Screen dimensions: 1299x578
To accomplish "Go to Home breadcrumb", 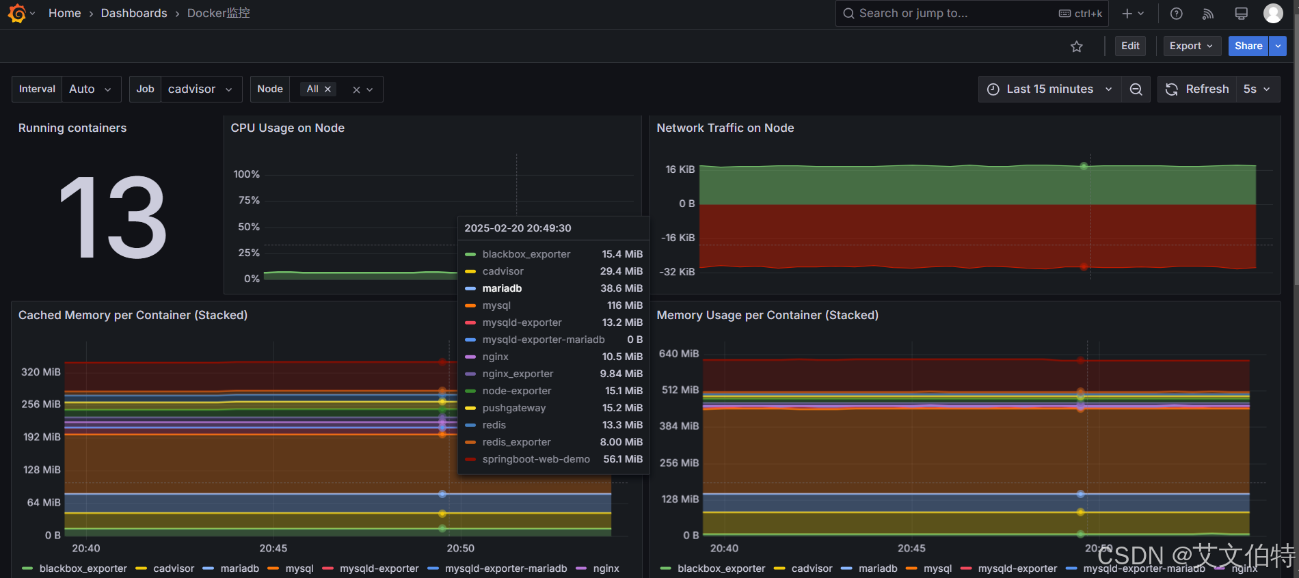I will pos(65,14).
